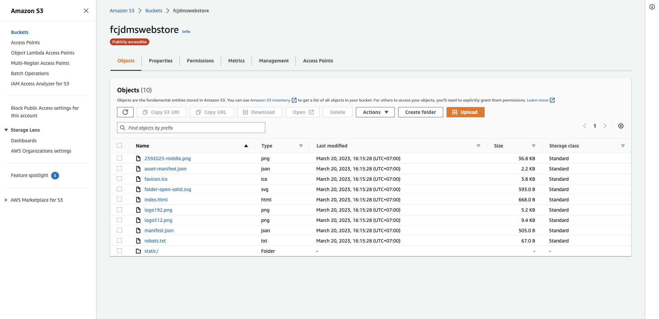Image resolution: width=659 pixels, height=319 pixels.
Task: Switch to the Metrics tab
Action: pyautogui.click(x=236, y=61)
